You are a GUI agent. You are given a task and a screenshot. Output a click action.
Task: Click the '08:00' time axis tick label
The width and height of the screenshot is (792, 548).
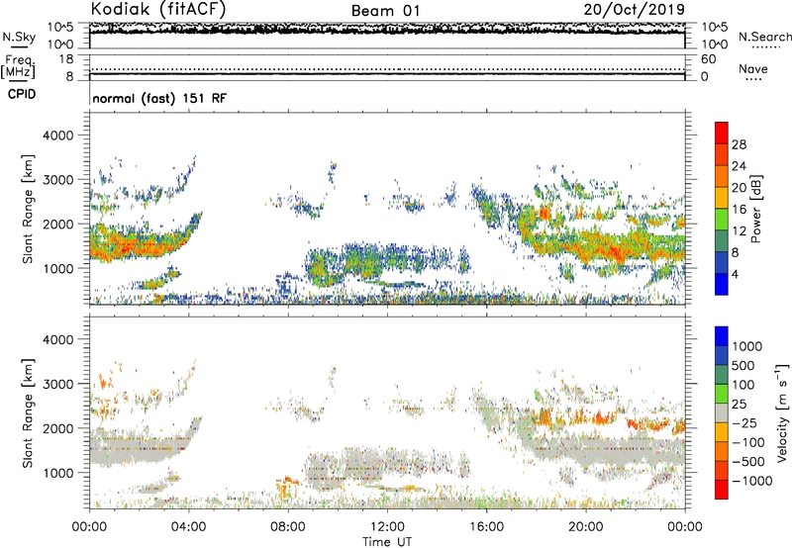tap(287, 527)
